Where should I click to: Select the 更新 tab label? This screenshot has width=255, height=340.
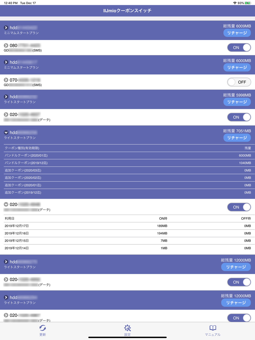tap(43, 335)
